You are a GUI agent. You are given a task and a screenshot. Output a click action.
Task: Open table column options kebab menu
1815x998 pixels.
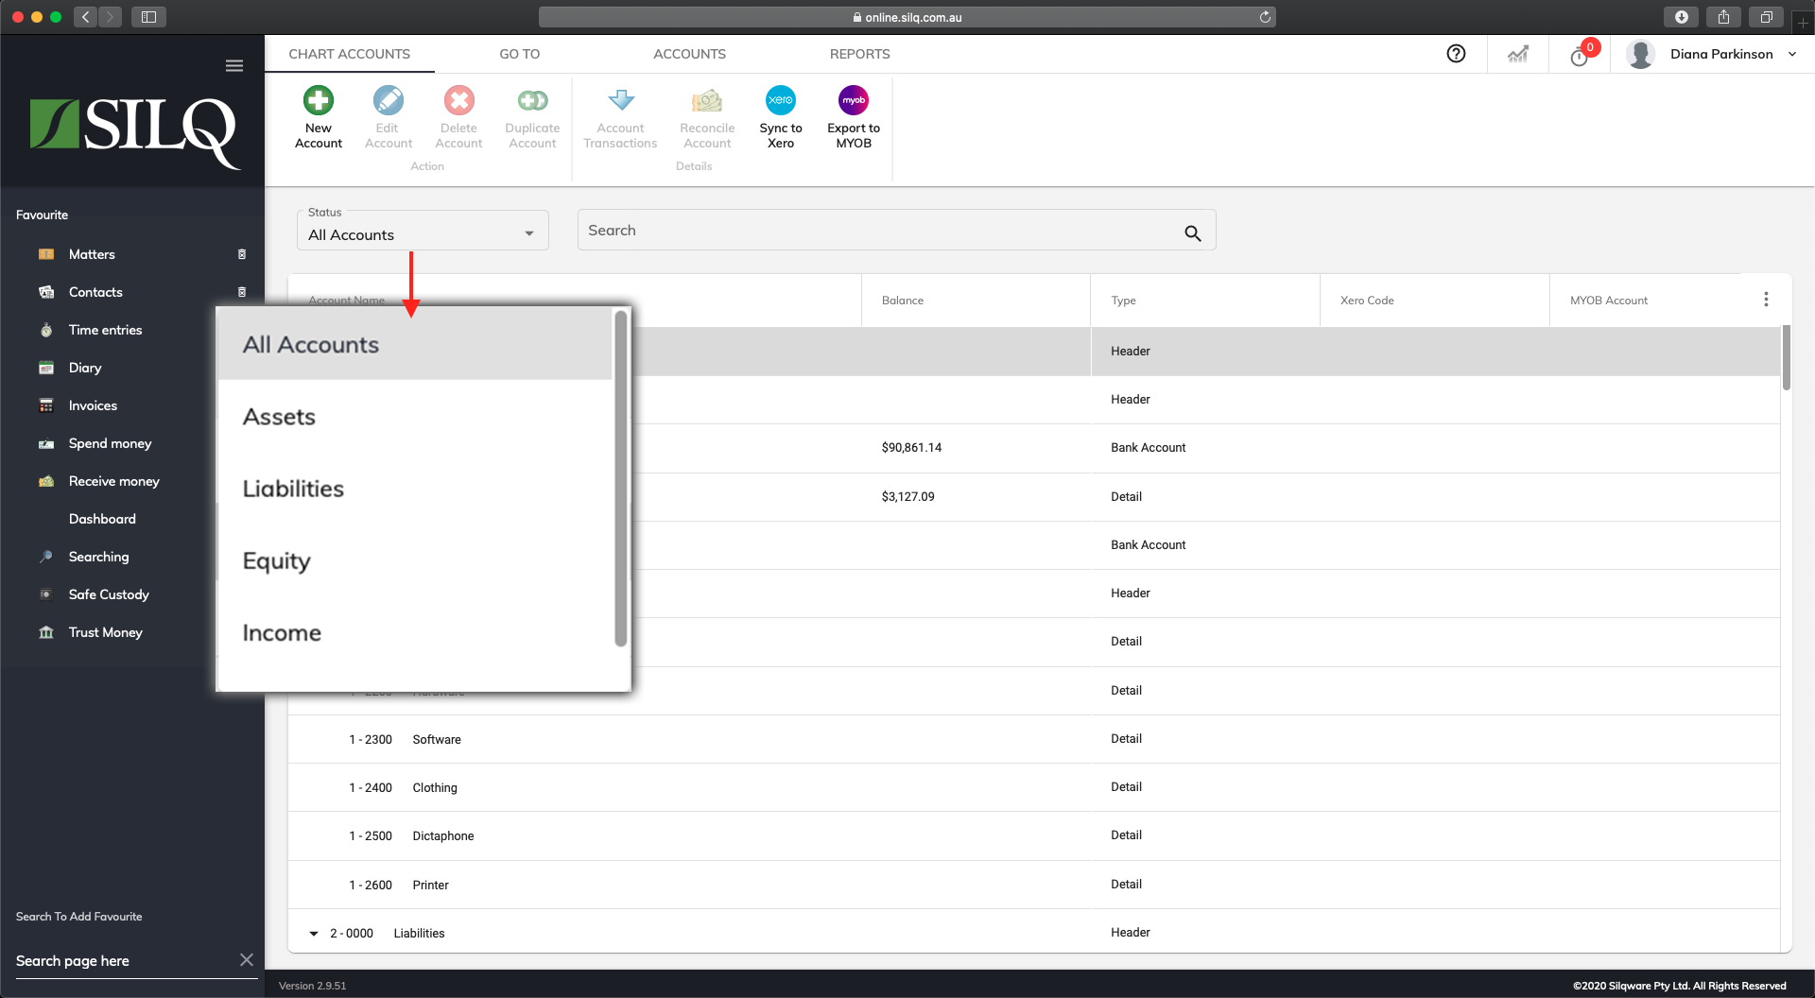pos(1766,300)
